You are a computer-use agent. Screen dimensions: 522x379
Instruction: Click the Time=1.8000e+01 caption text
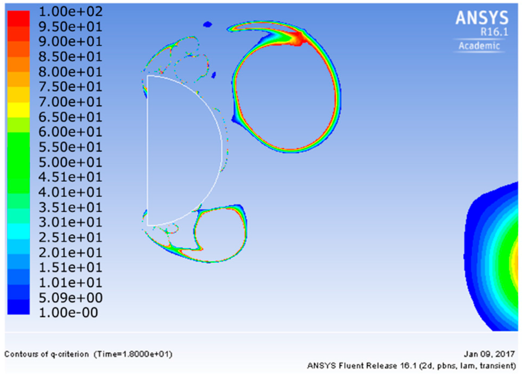[133, 354]
